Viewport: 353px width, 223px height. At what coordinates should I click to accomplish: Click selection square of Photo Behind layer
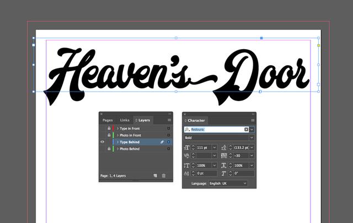(169, 148)
